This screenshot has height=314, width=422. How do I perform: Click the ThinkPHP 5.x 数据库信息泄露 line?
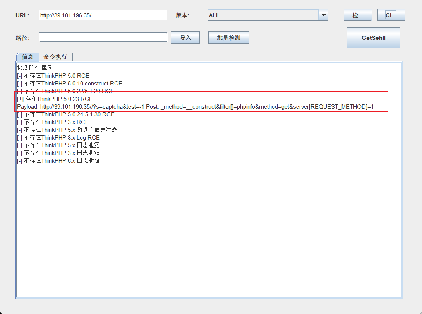[x=67, y=130]
